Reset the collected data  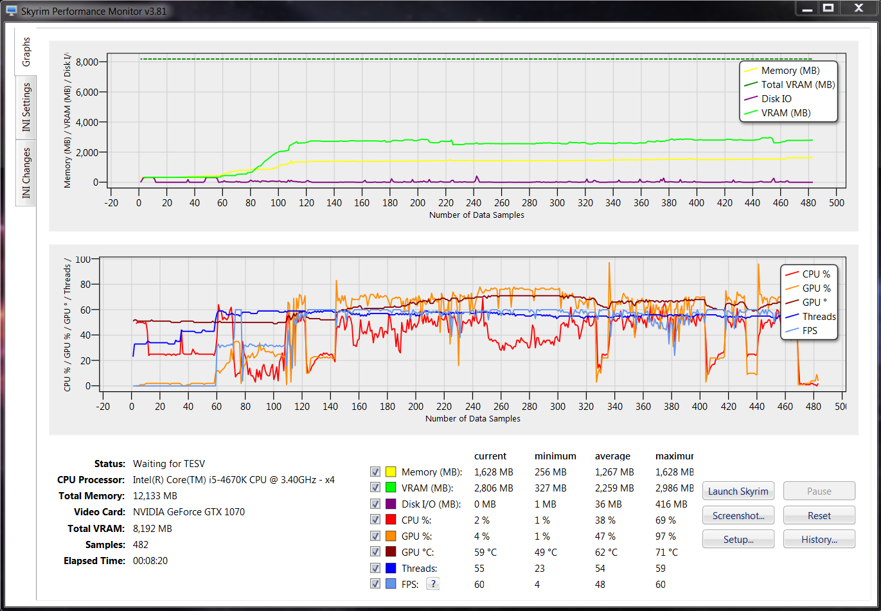[819, 515]
